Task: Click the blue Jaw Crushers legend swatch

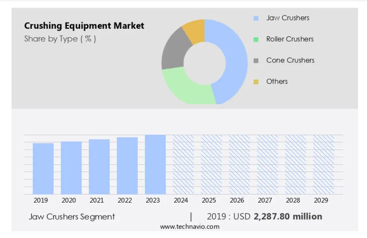Action: point(256,18)
